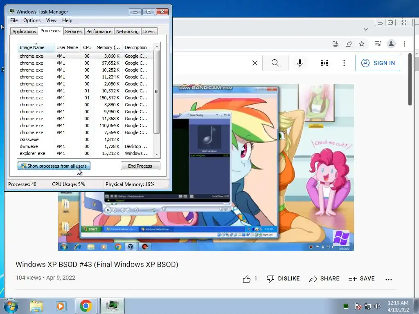
Task: Open more actions ellipsis under video
Action: click(389, 279)
